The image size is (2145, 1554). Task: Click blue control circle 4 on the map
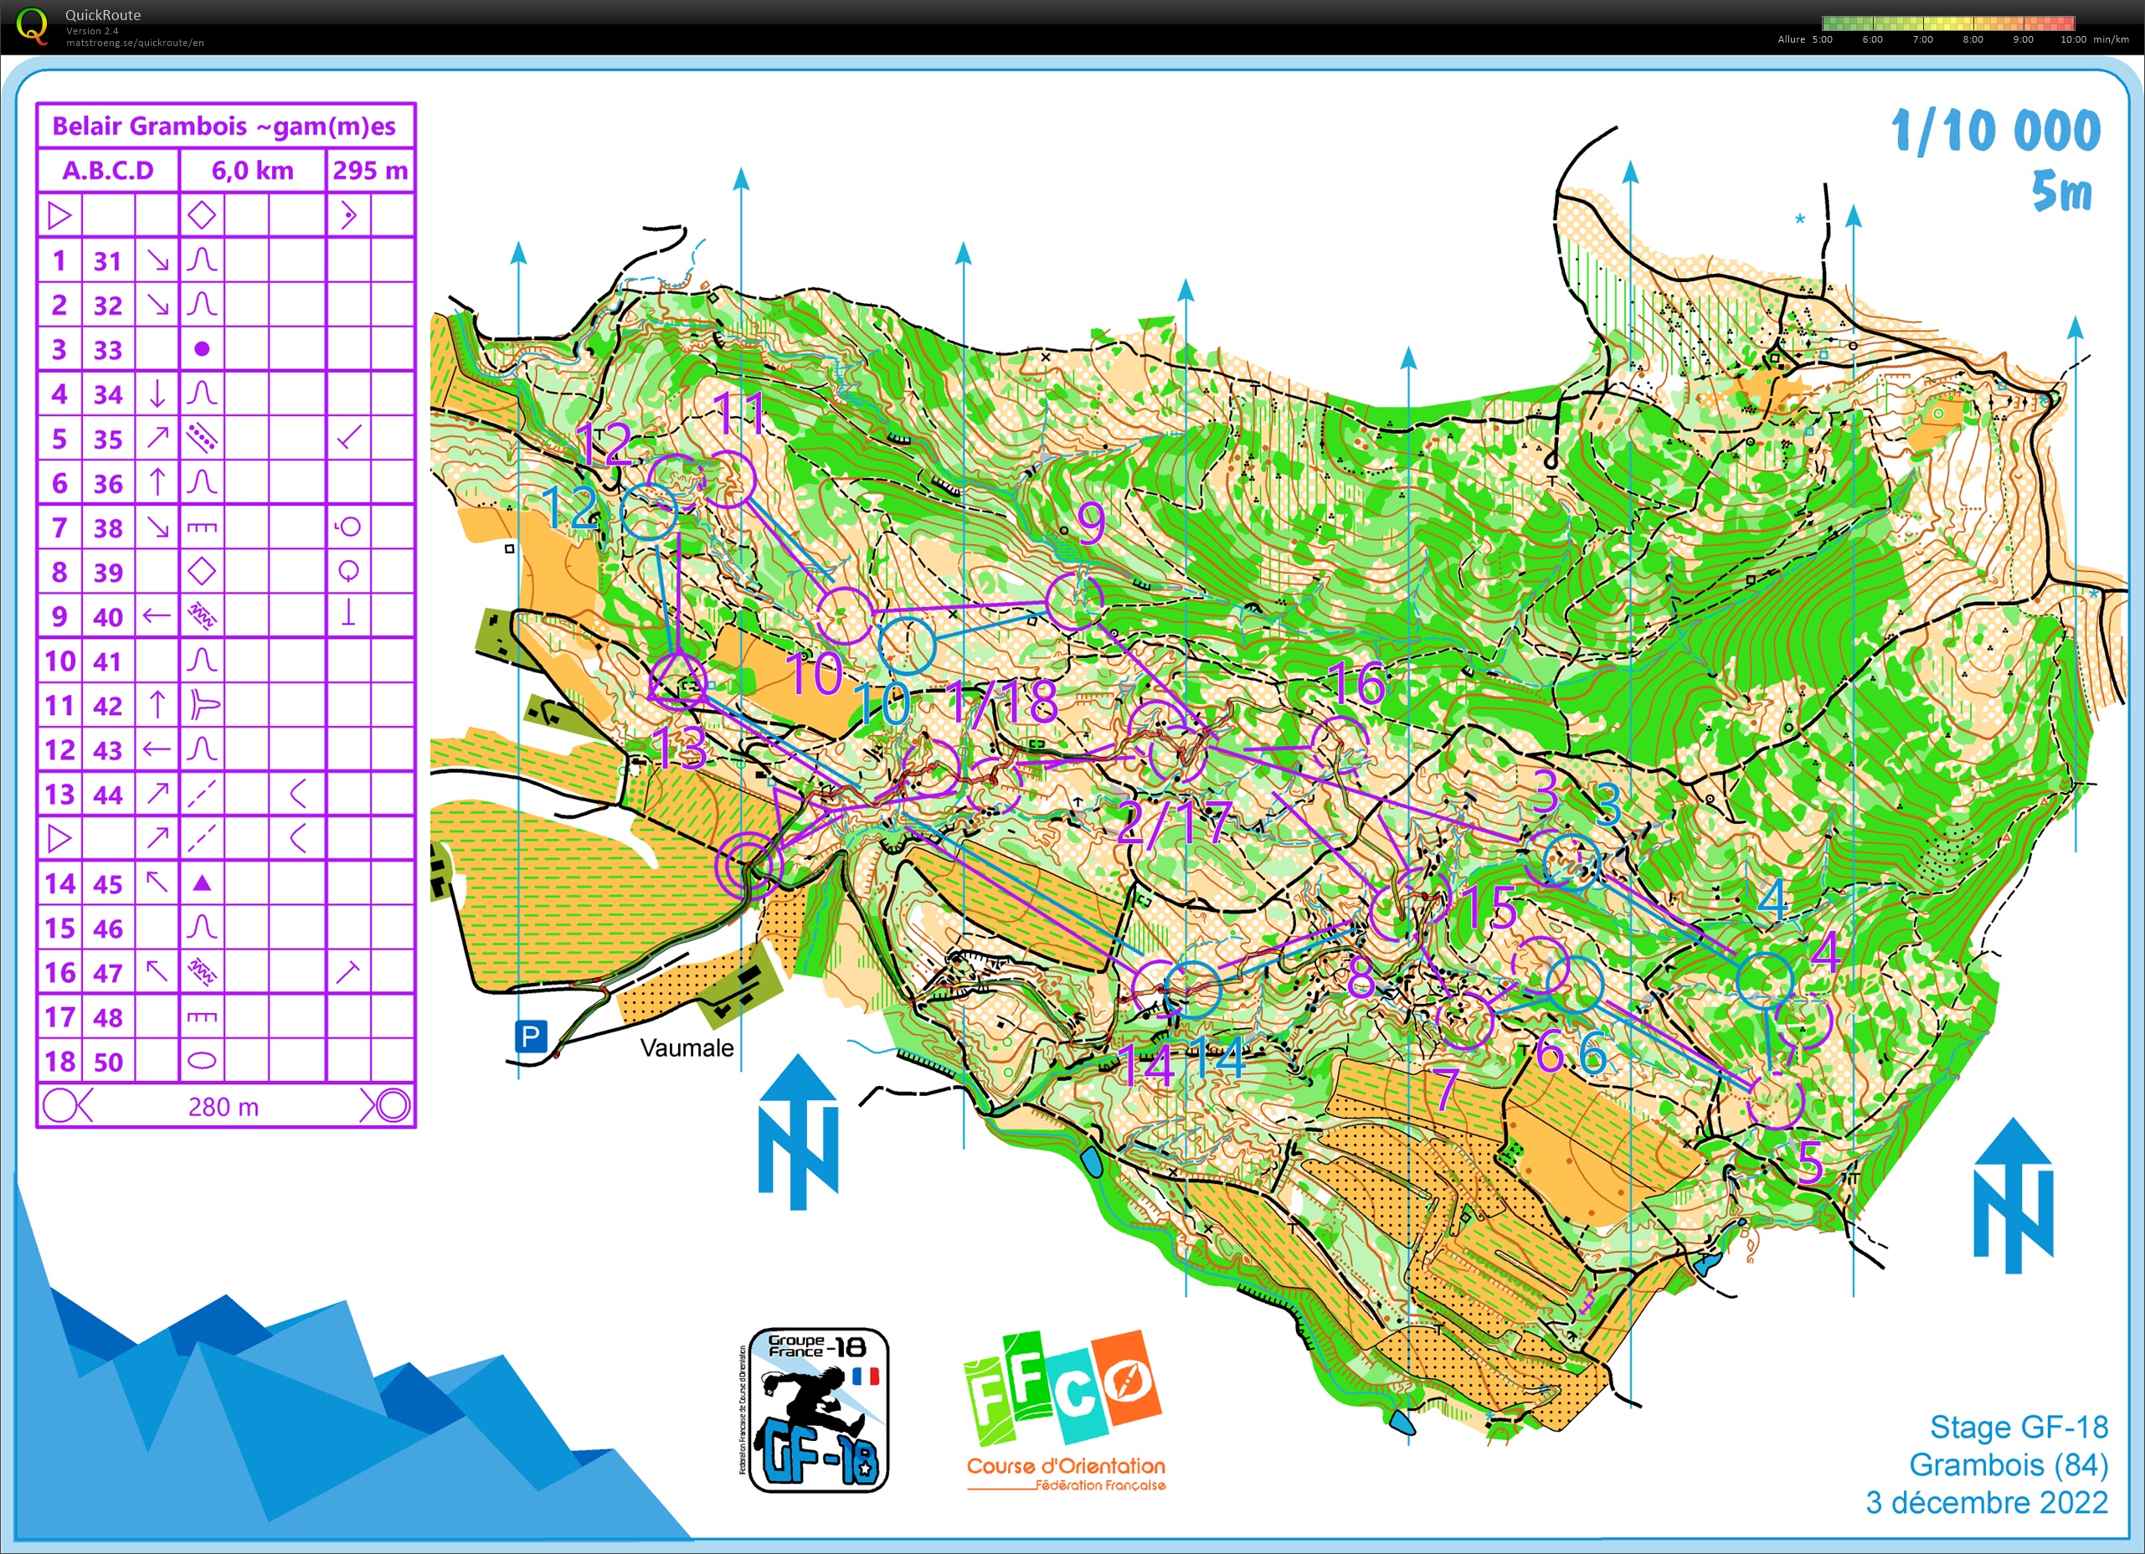click(x=1766, y=980)
